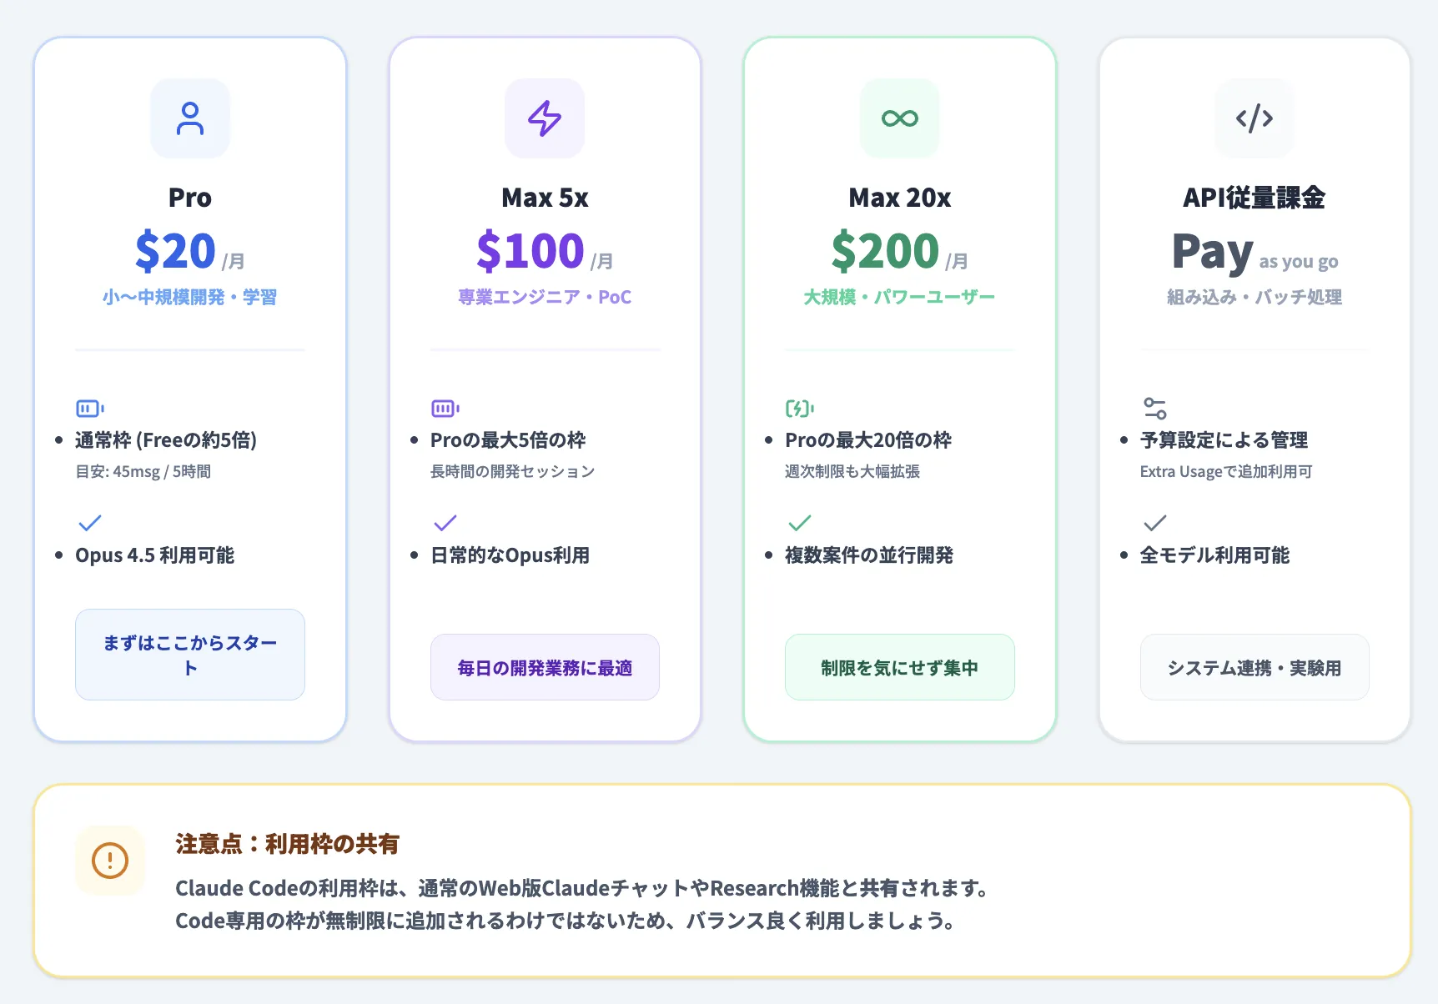This screenshot has width=1438, height=1004.
Task: Click the 専業エンジニア・PoC subtitle
Action: pos(545,296)
